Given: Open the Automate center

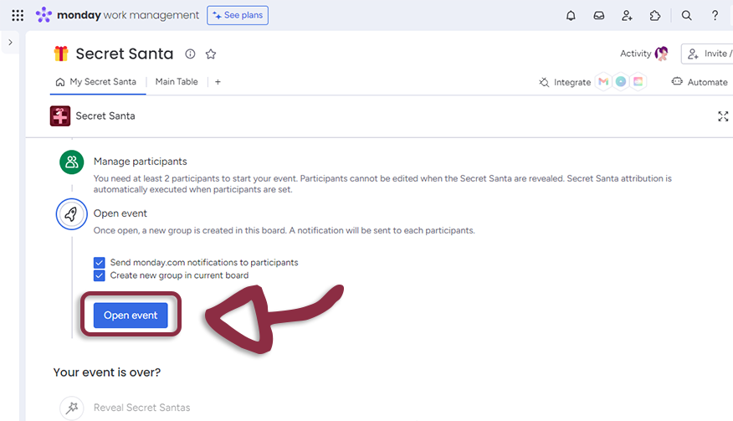Looking at the screenshot, I should click(700, 82).
